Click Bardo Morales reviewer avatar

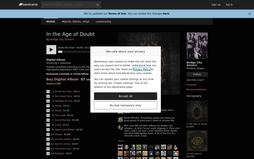tap(120, 120)
